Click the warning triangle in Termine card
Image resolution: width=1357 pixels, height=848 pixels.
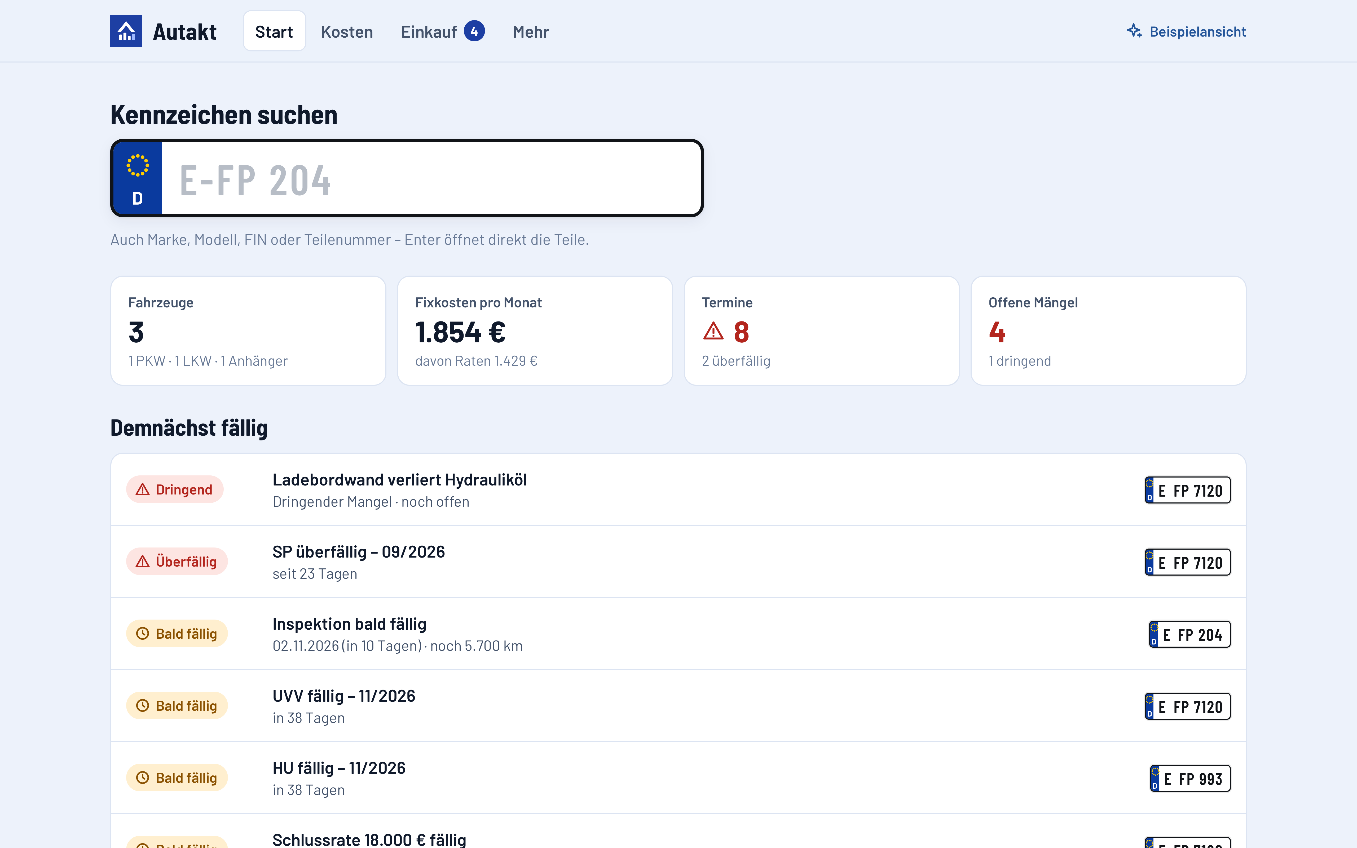click(x=713, y=332)
